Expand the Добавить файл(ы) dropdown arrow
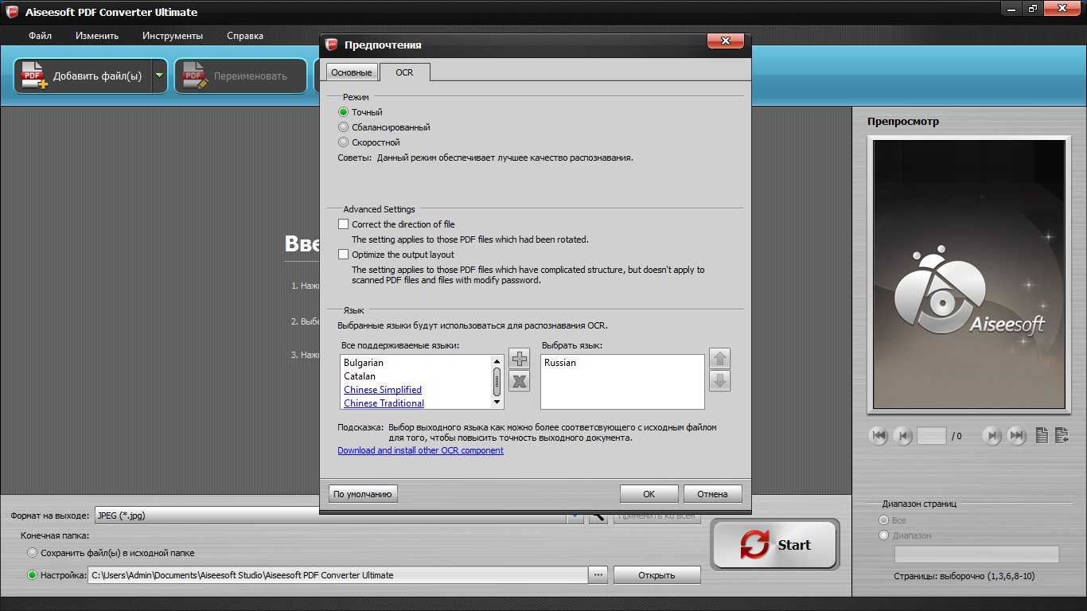This screenshot has height=611, width=1087. click(x=159, y=76)
